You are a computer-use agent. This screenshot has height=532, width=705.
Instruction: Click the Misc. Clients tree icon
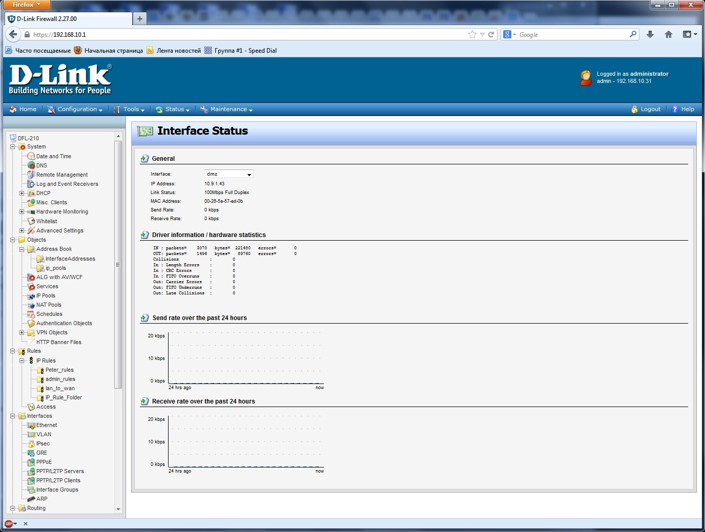31,202
